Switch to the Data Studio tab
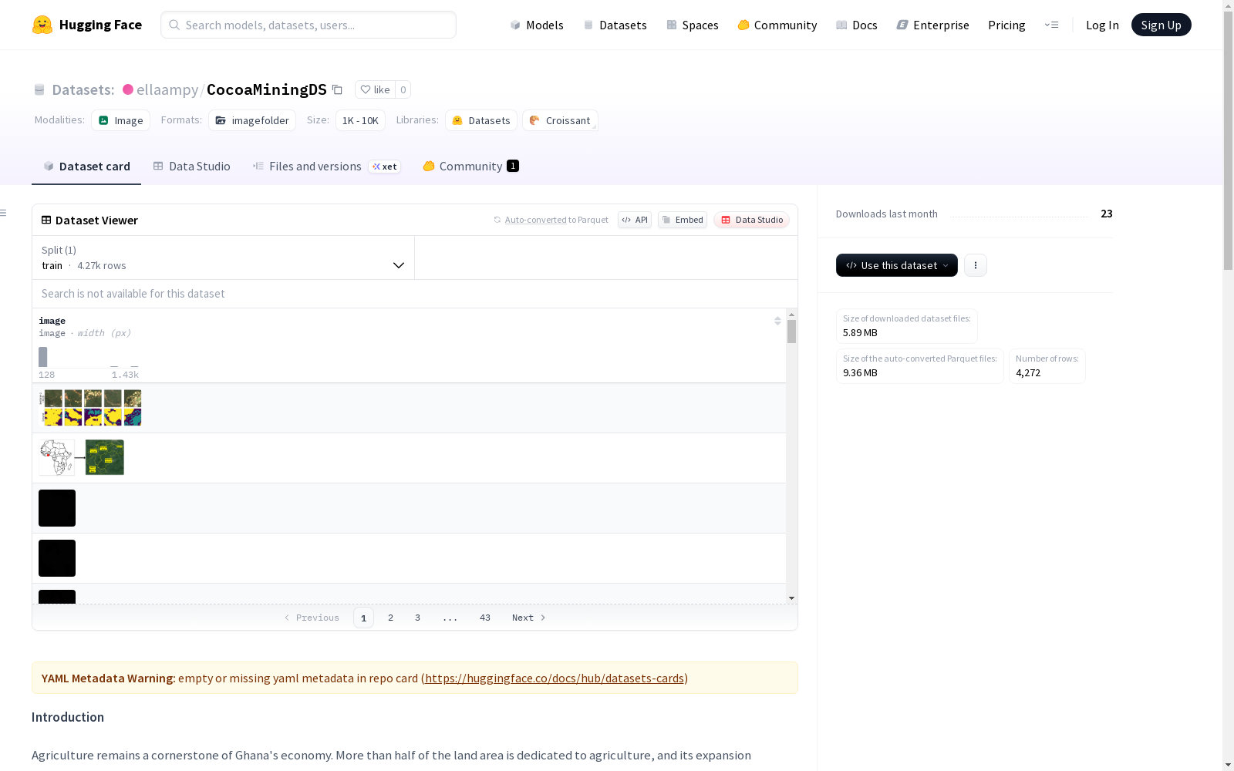This screenshot has height=771, width=1234. (x=191, y=167)
